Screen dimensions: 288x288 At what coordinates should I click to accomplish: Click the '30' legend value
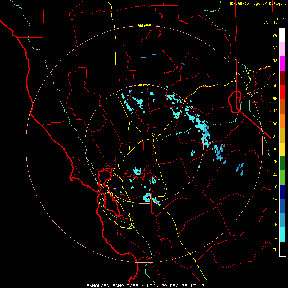[275, 149]
